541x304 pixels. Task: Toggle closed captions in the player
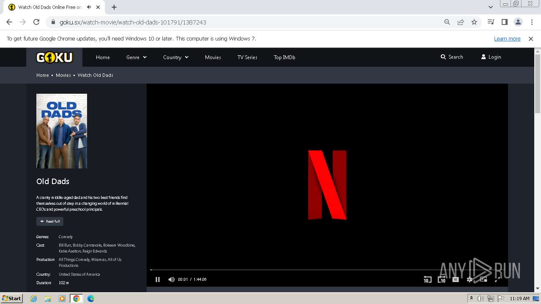[456, 280]
